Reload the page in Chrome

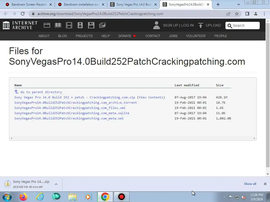tap(23, 14)
